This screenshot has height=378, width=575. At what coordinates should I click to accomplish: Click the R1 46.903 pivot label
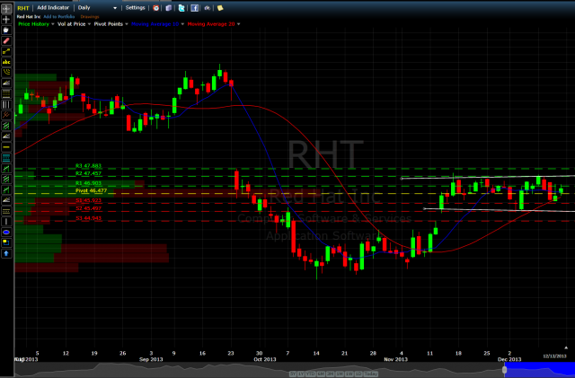88,183
